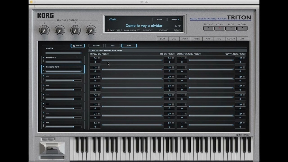Image resolution: width=288 pixels, height=162 pixels.
Task: Open program dropdown arrow for timbre 3
Action: pos(44,76)
